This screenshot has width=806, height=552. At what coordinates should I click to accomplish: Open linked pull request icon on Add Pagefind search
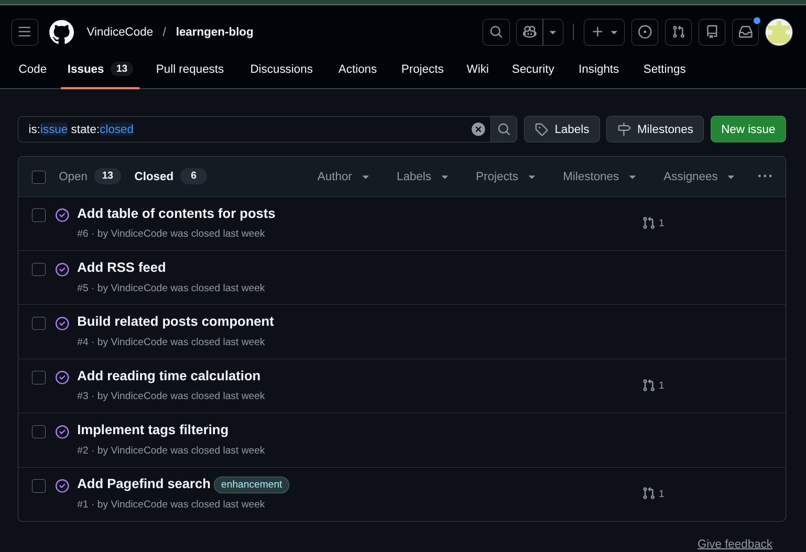point(648,493)
